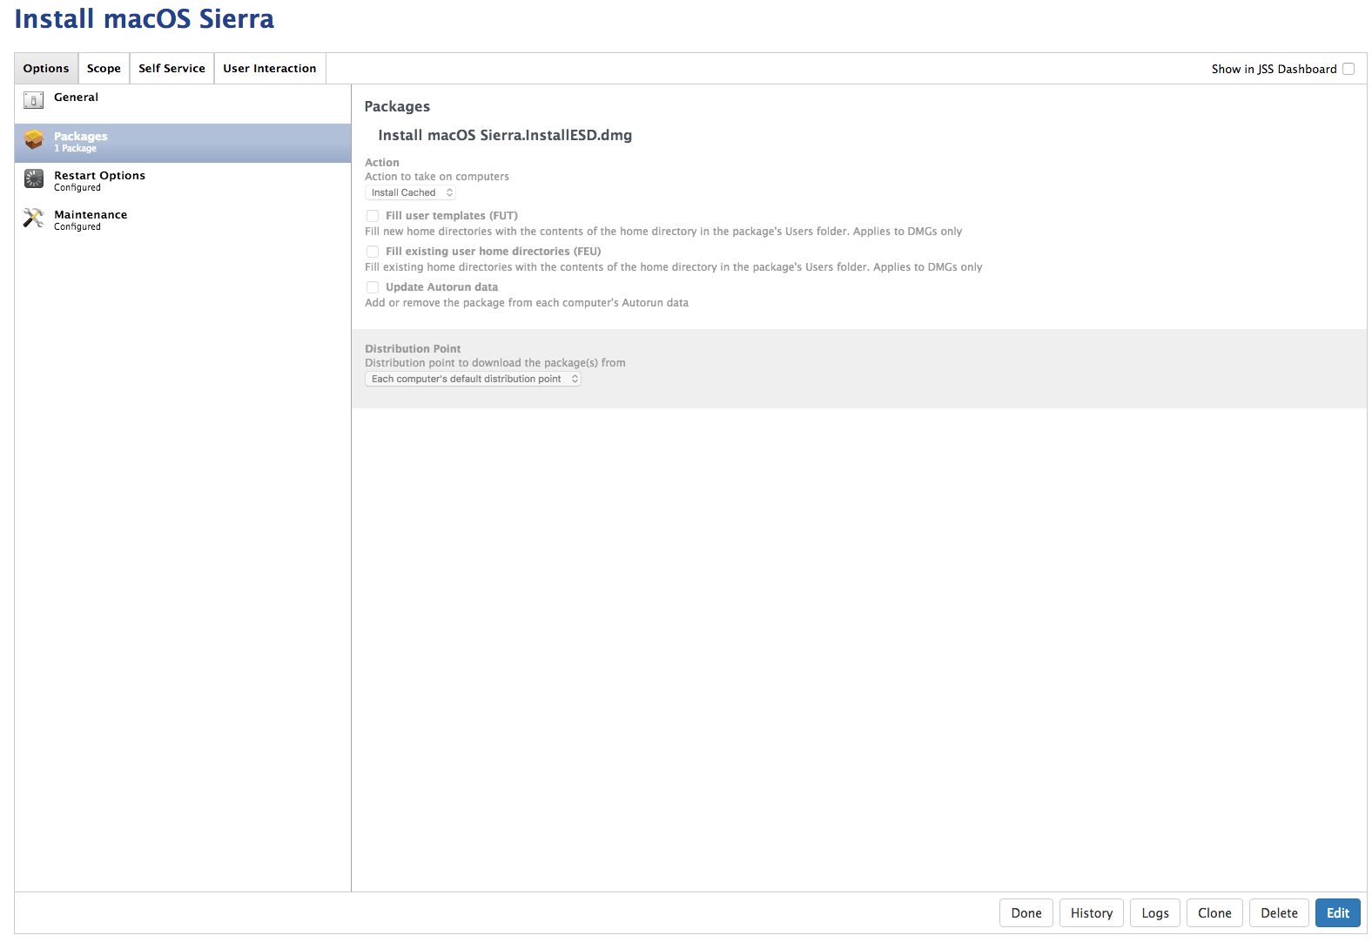Click the Install macOS Sierra page title
Viewport: 1372px width, 942px height.
[x=145, y=18]
